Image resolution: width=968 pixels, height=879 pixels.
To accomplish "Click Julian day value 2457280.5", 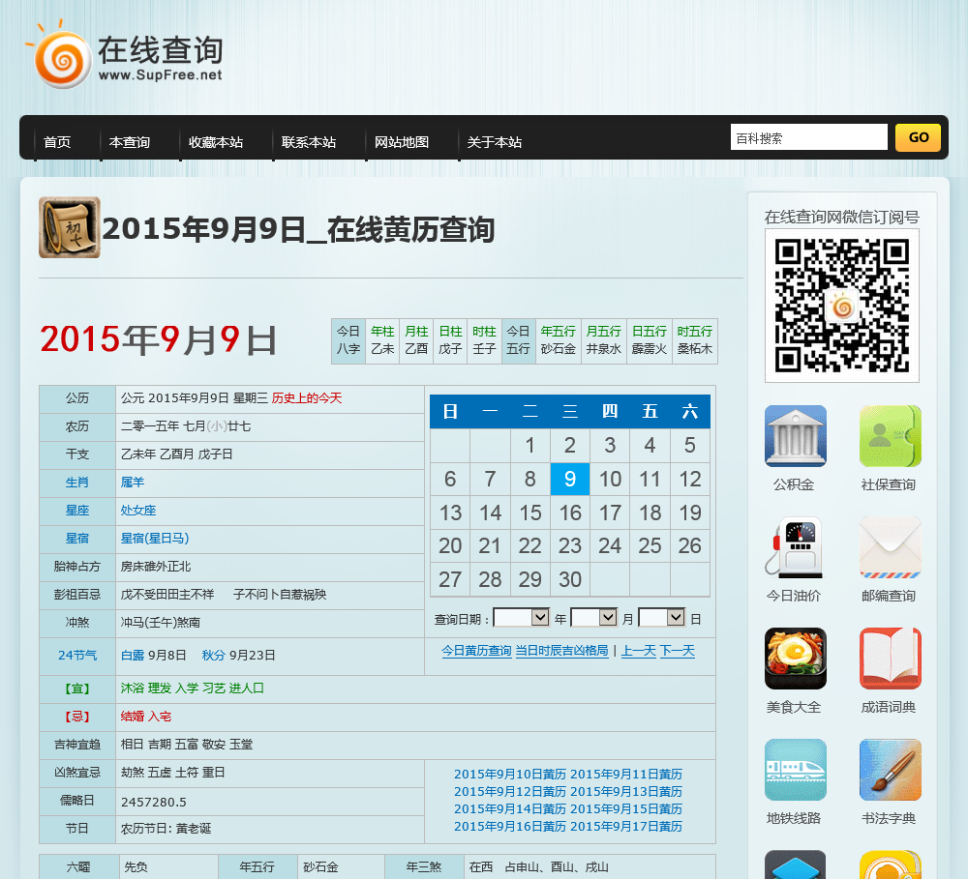I will (154, 803).
